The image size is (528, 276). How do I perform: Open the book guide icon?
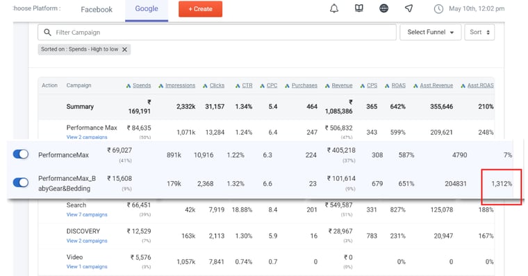359,8
